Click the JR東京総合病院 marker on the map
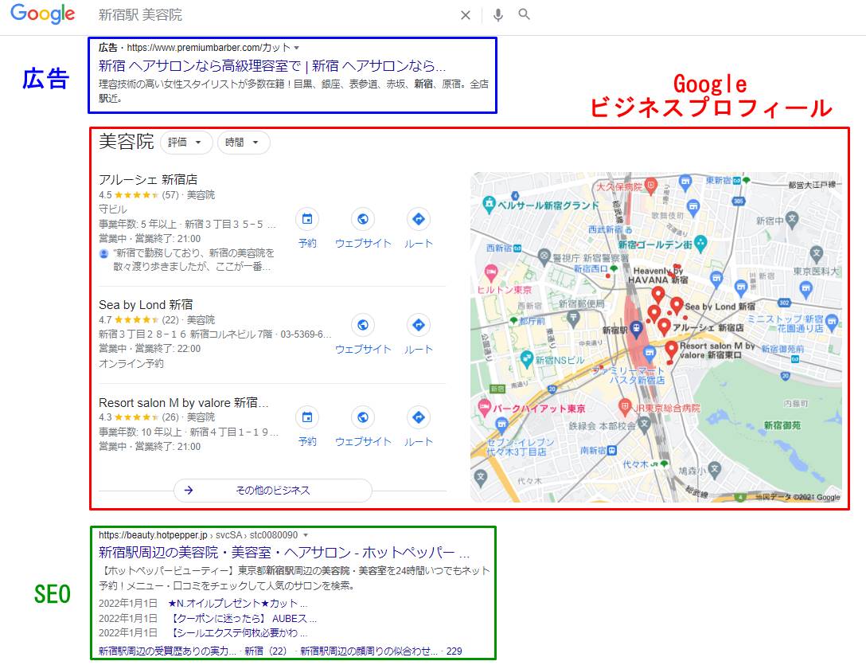866x665 pixels. click(x=624, y=408)
